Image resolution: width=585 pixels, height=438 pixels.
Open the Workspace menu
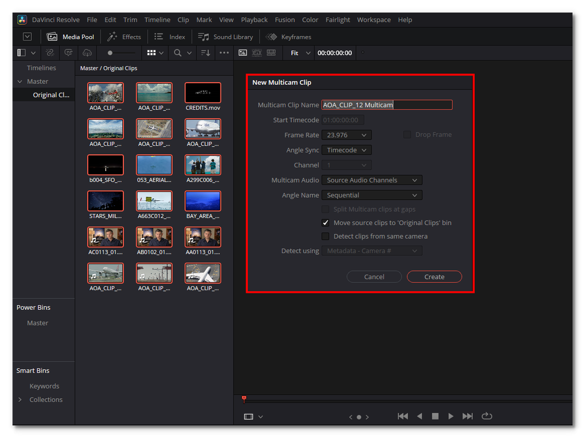[x=374, y=20]
